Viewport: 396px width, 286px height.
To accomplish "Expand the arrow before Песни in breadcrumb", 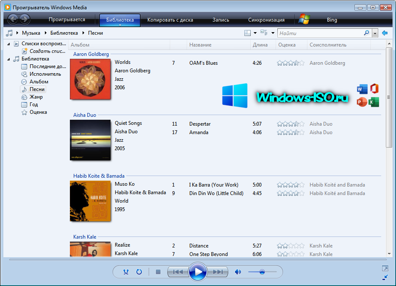I will [x=83, y=33].
